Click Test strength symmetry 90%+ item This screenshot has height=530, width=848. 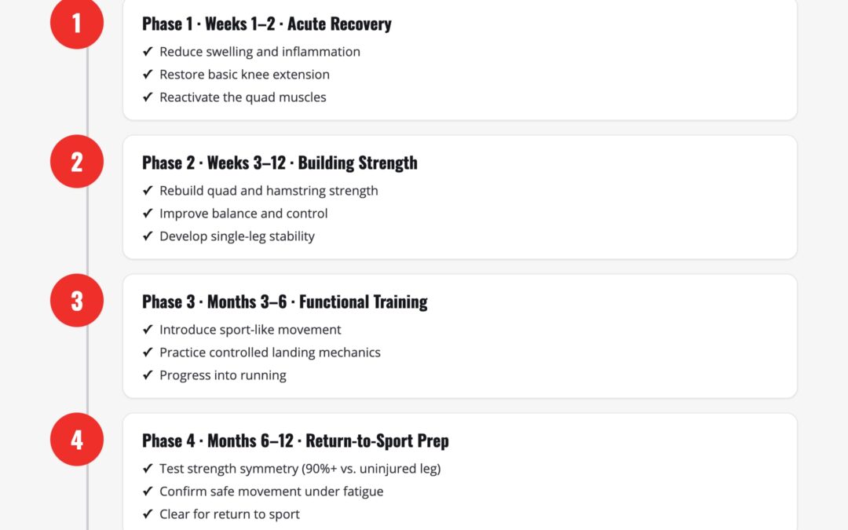(x=300, y=469)
